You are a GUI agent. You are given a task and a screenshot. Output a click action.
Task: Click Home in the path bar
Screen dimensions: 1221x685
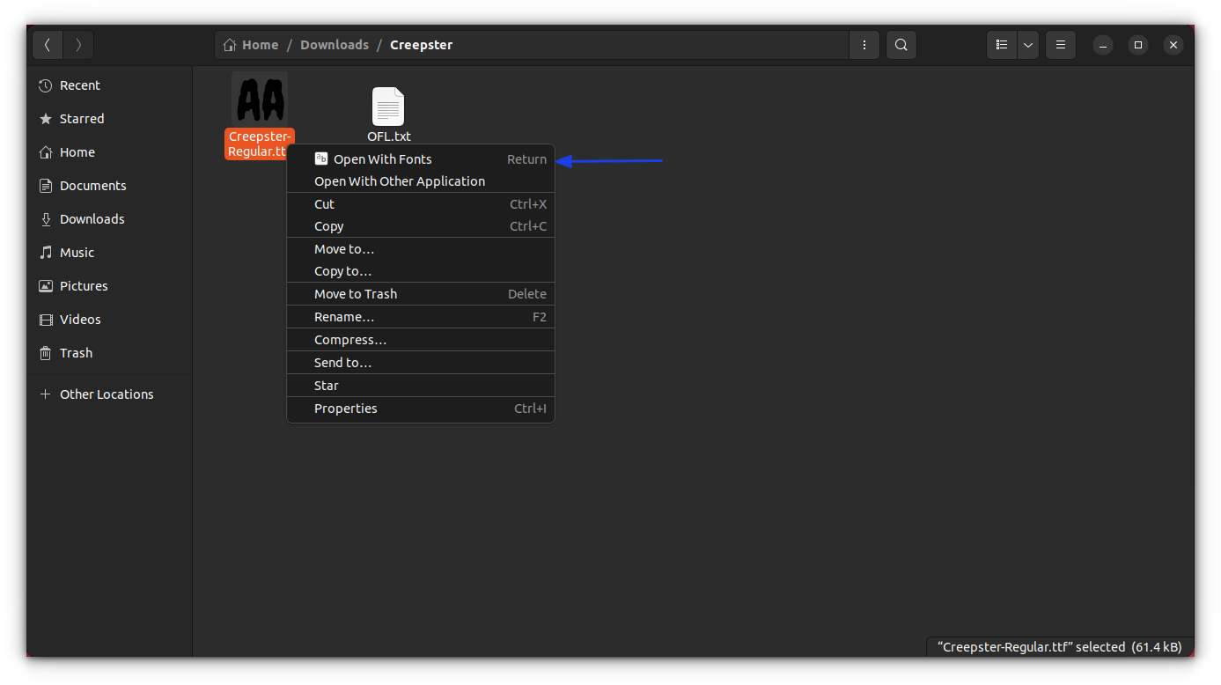click(258, 44)
